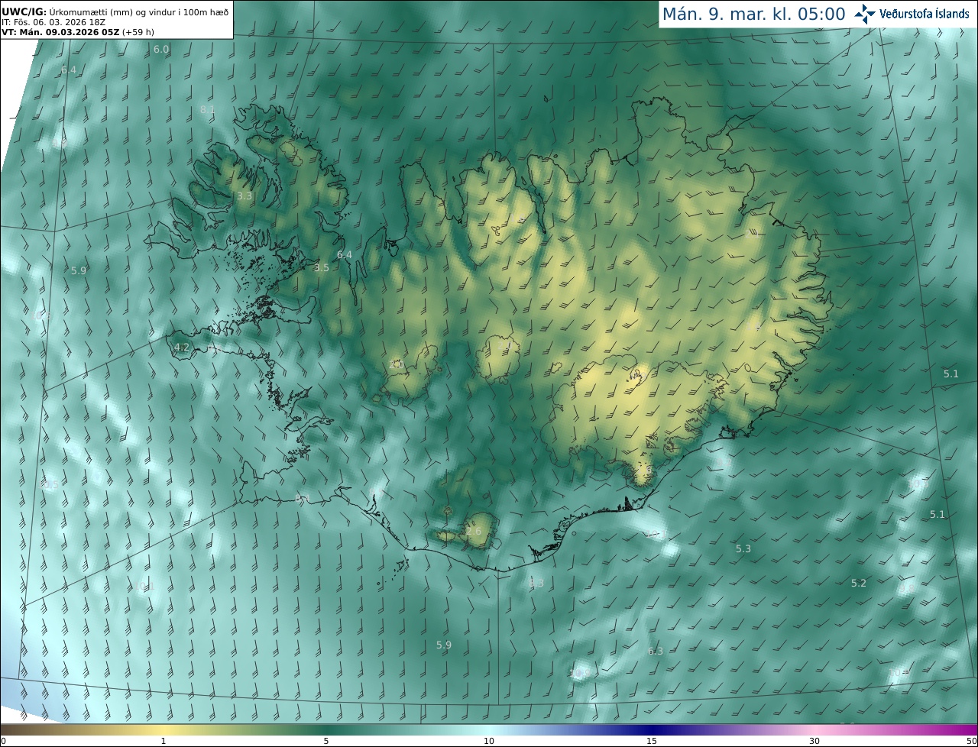Select the 'UWC/IG: Úrkomumætti (mm)' title line
Image resolution: width=978 pixels, height=747 pixels.
point(115,11)
